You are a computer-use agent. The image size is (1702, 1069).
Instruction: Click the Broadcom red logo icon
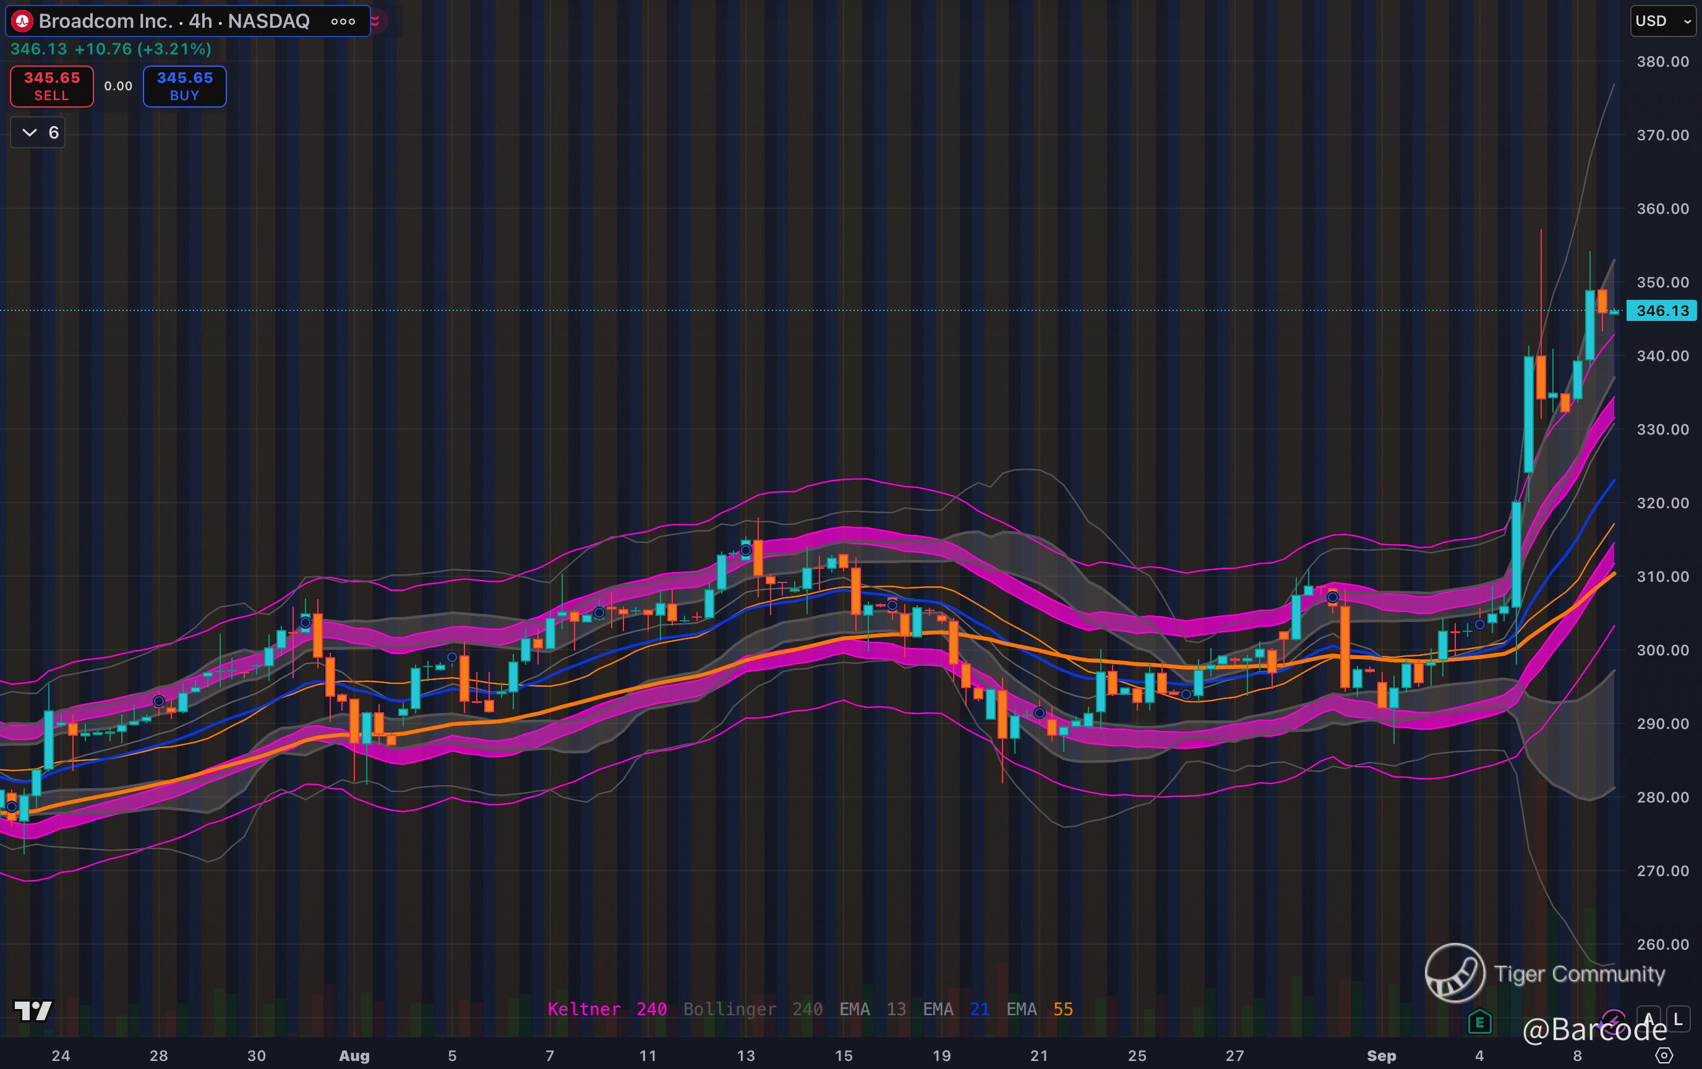(x=23, y=21)
